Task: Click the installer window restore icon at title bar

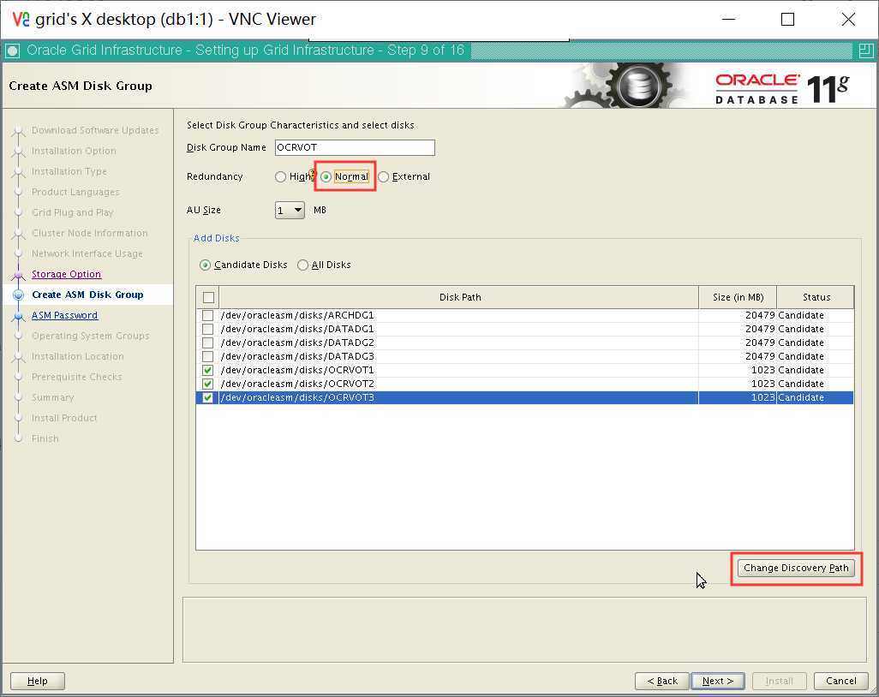Action: (865, 51)
